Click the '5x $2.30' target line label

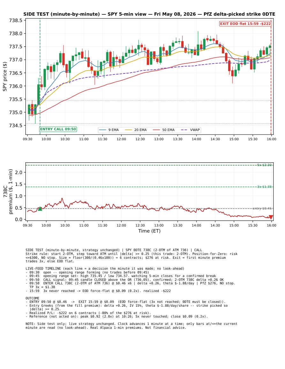[x=264, y=165]
